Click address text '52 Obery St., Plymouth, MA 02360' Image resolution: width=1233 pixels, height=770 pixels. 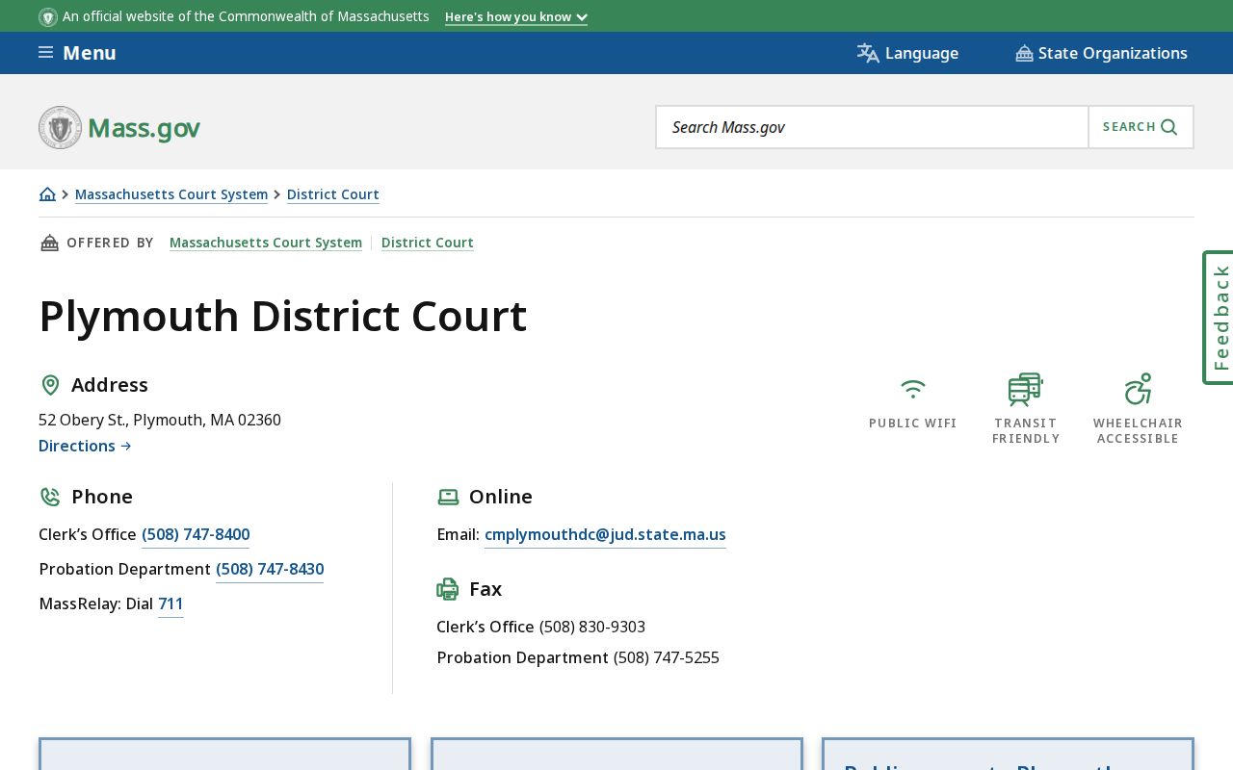click(x=160, y=420)
